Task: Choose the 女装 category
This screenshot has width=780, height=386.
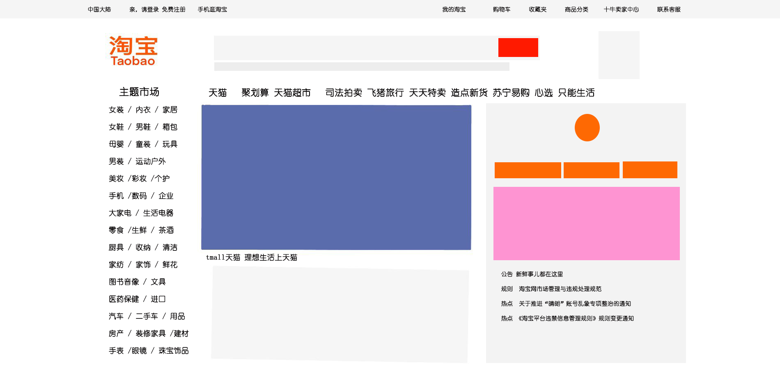Action: (116, 110)
